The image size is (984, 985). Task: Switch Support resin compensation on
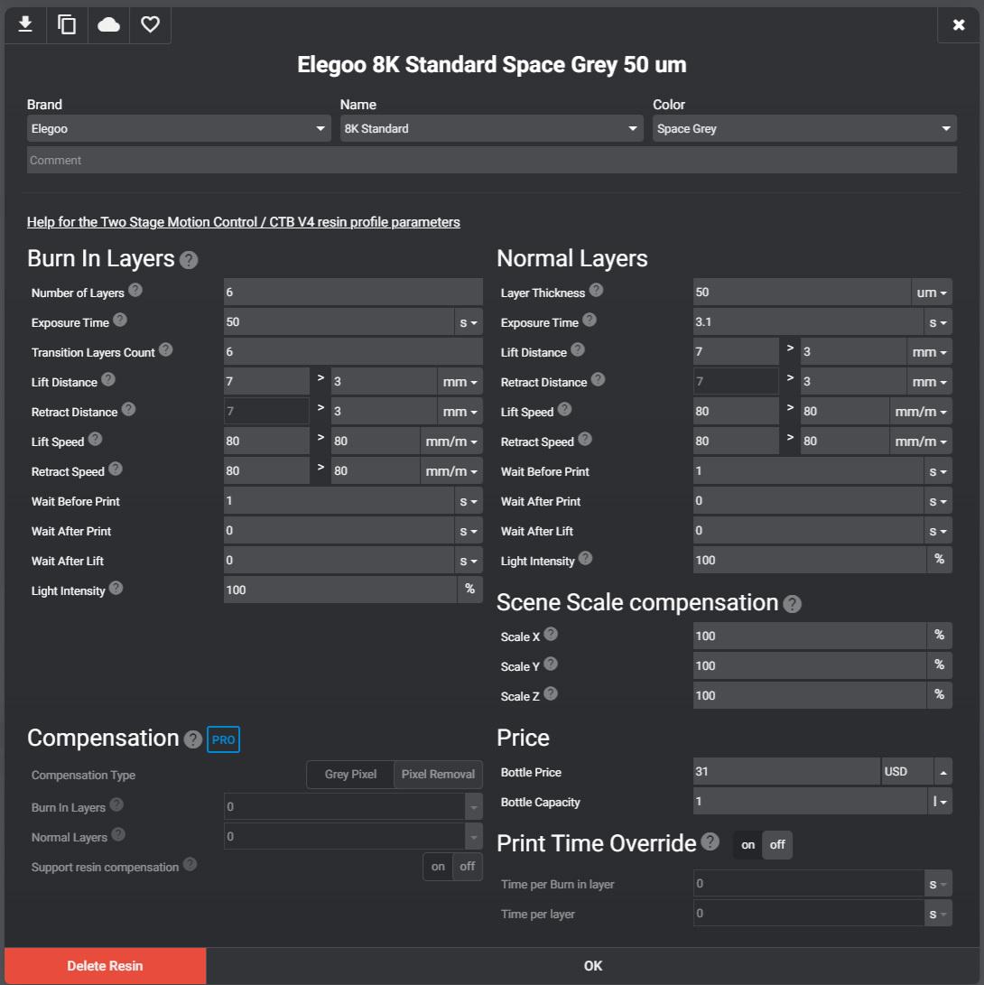(x=438, y=867)
